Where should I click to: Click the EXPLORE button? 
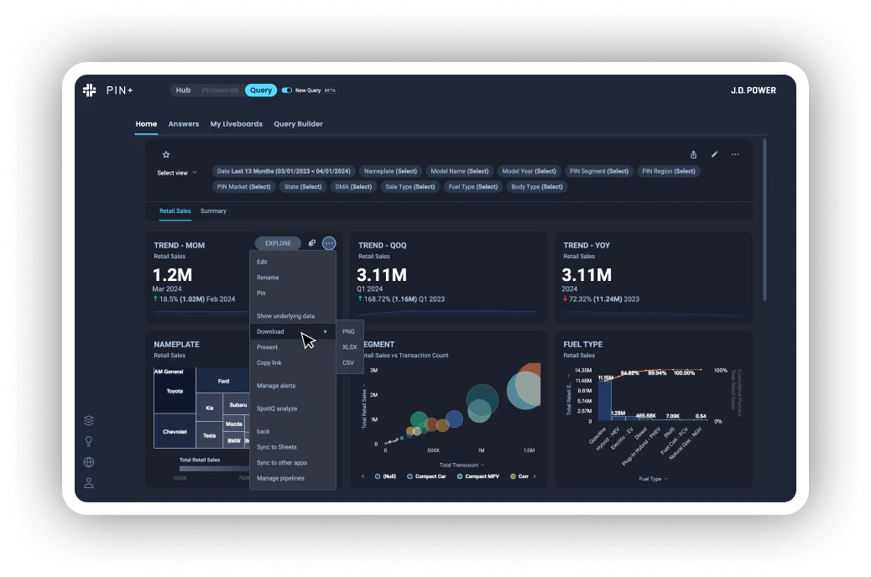tap(278, 243)
